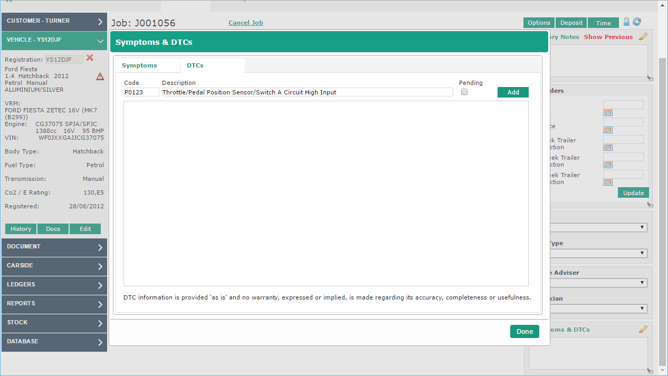Image resolution: width=668 pixels, height=376 pixels.
Task: Click the Add button for the DTC
Action: [513, 92]
